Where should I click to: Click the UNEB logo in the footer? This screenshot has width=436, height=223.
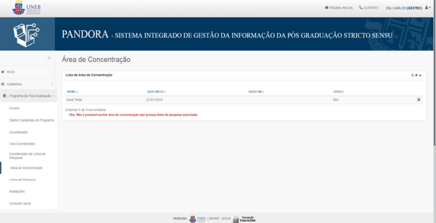[197, 219]
